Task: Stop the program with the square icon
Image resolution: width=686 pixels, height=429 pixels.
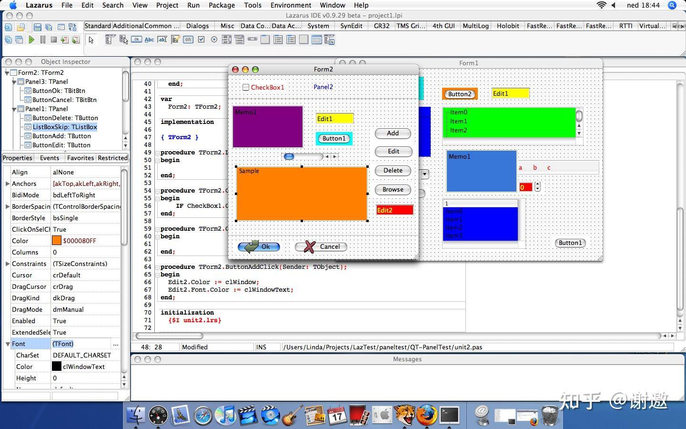Action: click(x=54, y=40)
